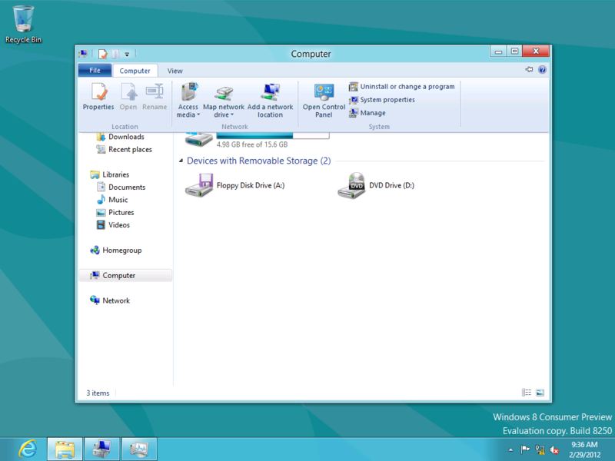The width and height of the screenshot is (615, 461).
Task: Select Music in the navigation pane
Action: [118, 199]
